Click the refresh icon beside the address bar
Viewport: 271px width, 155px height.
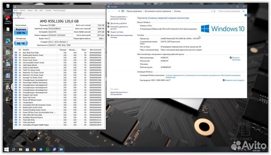(215, 11)
